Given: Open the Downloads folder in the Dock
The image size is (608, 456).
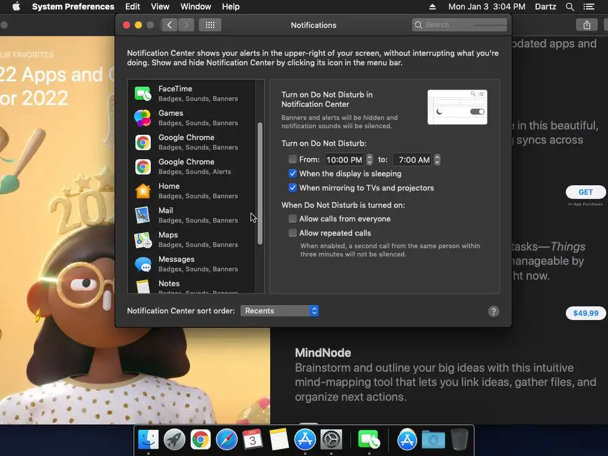Looking at the screenshot, I should (433, 440).
